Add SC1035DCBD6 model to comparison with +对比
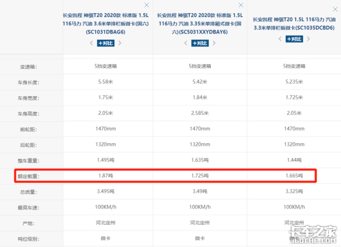Image resolution: width=341 pixels, height=247 pixels. pyautogui.click(x=294, y=39)
